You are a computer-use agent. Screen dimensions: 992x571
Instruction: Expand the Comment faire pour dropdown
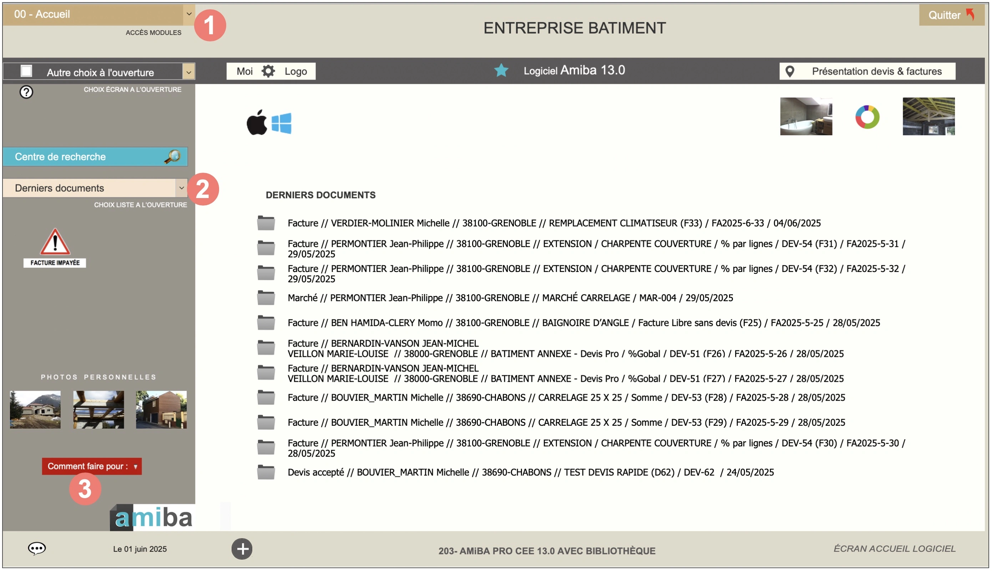pos(92,466)
